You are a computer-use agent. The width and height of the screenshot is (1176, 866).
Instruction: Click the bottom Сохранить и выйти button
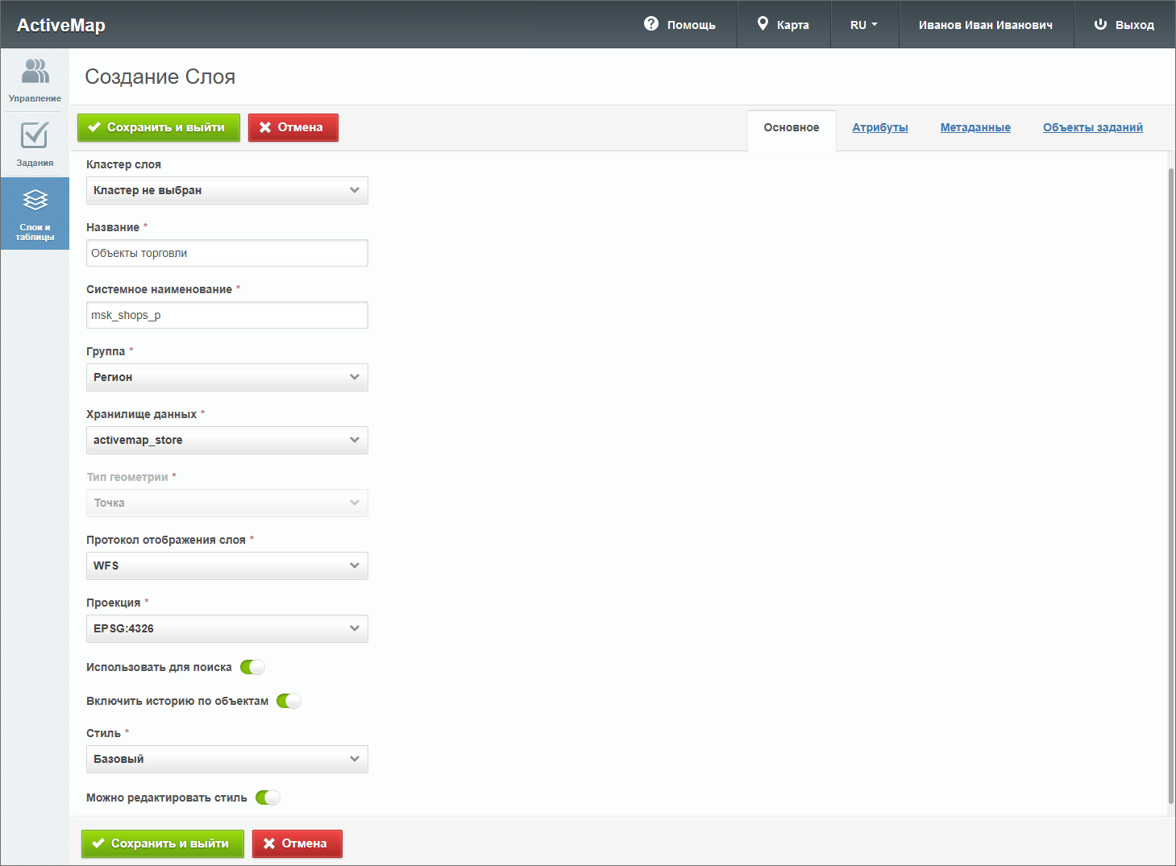(x=162, y=843)
